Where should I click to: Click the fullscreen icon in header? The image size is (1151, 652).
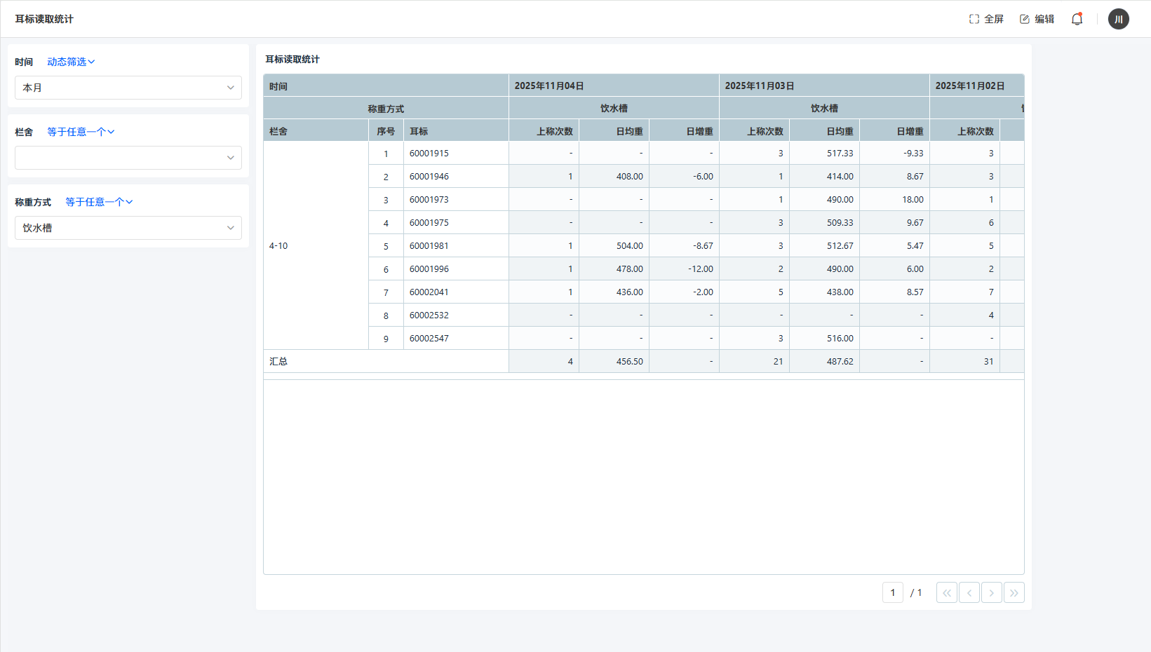click(974, 19)
